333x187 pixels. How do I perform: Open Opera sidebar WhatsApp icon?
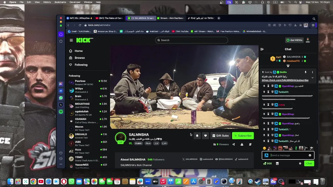(x=61, y=98)
